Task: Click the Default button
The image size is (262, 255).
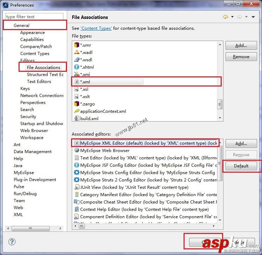Action: pyautogui.click(x=241, y=166)
